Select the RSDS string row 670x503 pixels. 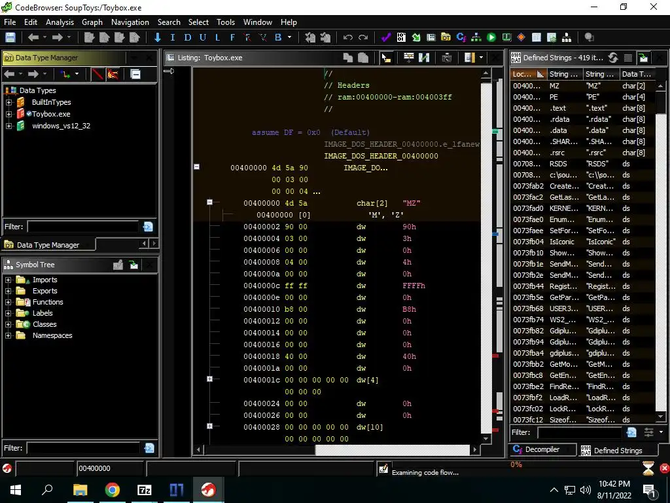click(582, 164)
